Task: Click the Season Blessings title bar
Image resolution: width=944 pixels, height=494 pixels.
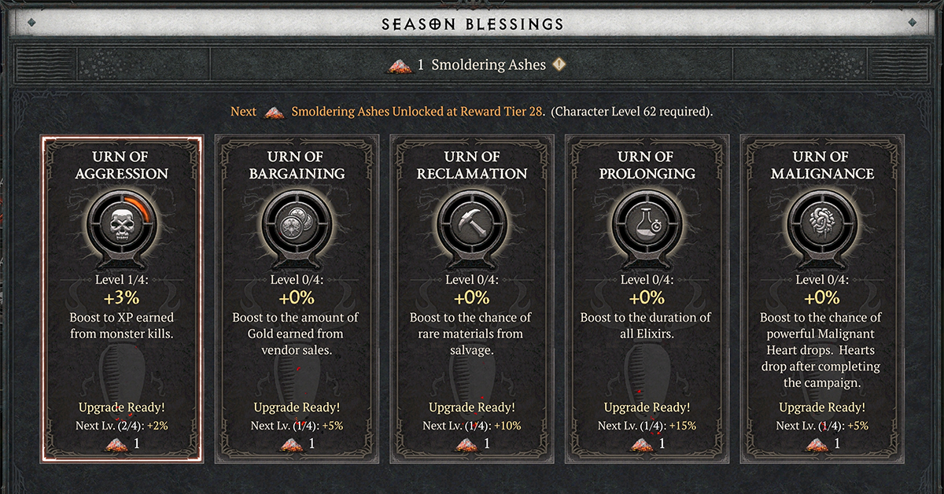Action: point(472,24)
